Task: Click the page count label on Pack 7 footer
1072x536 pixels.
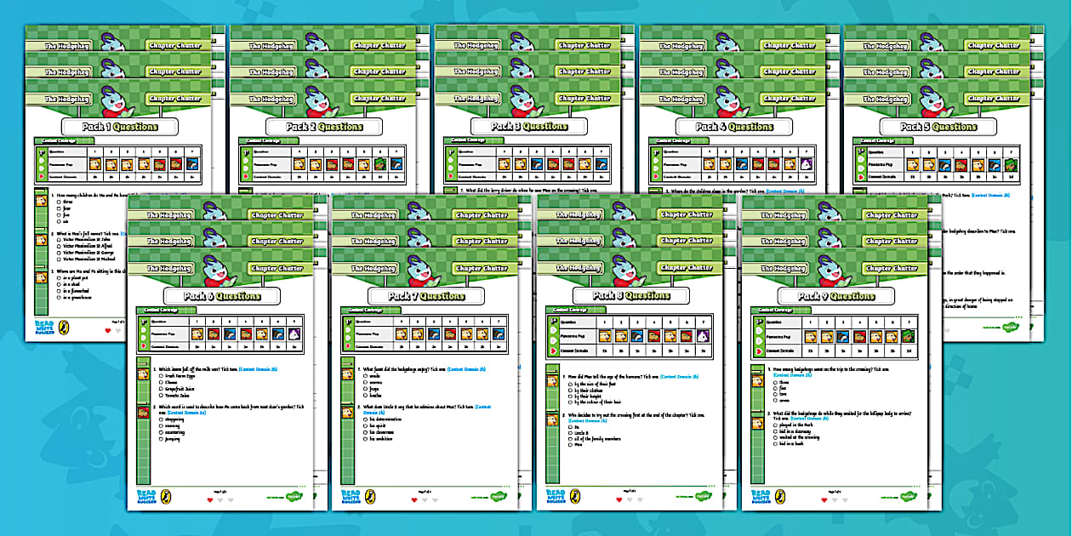Action: [x=423, y=491]
